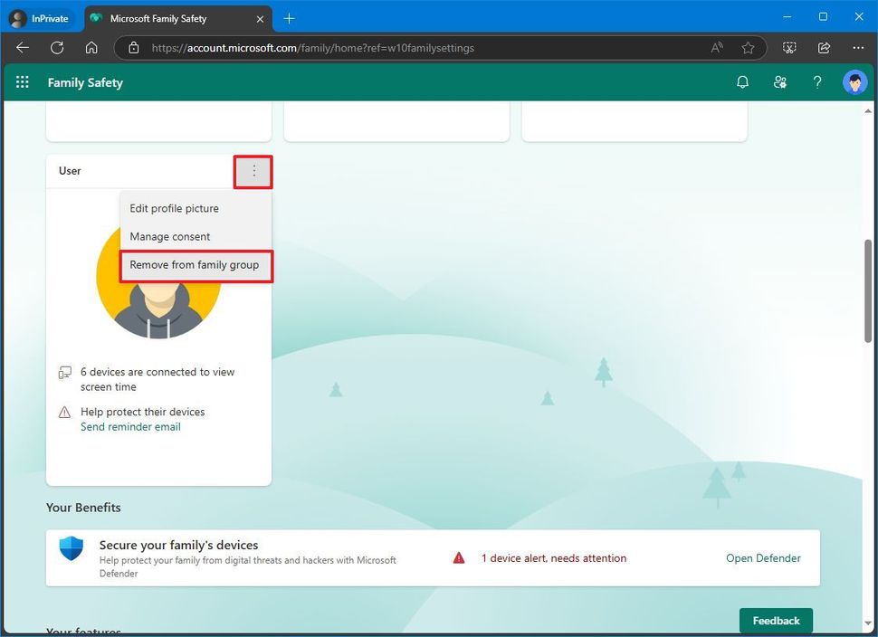Select Remove from family group
878x637 pixels.
[195, 265]
